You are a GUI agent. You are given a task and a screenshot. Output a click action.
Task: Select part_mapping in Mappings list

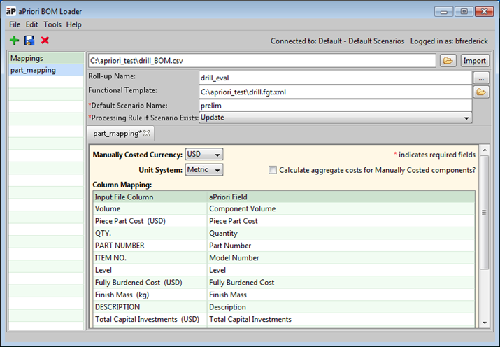point(34,70)
